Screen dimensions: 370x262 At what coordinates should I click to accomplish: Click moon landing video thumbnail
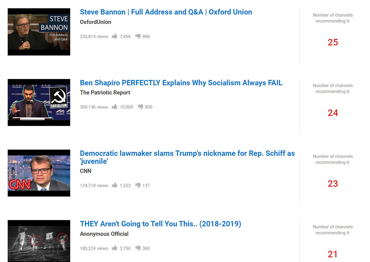tap(39, 241)
